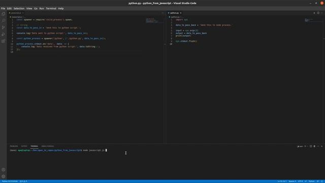Select the Terminal panel tab
The image size is (325, 183).
tap(34, 146)
